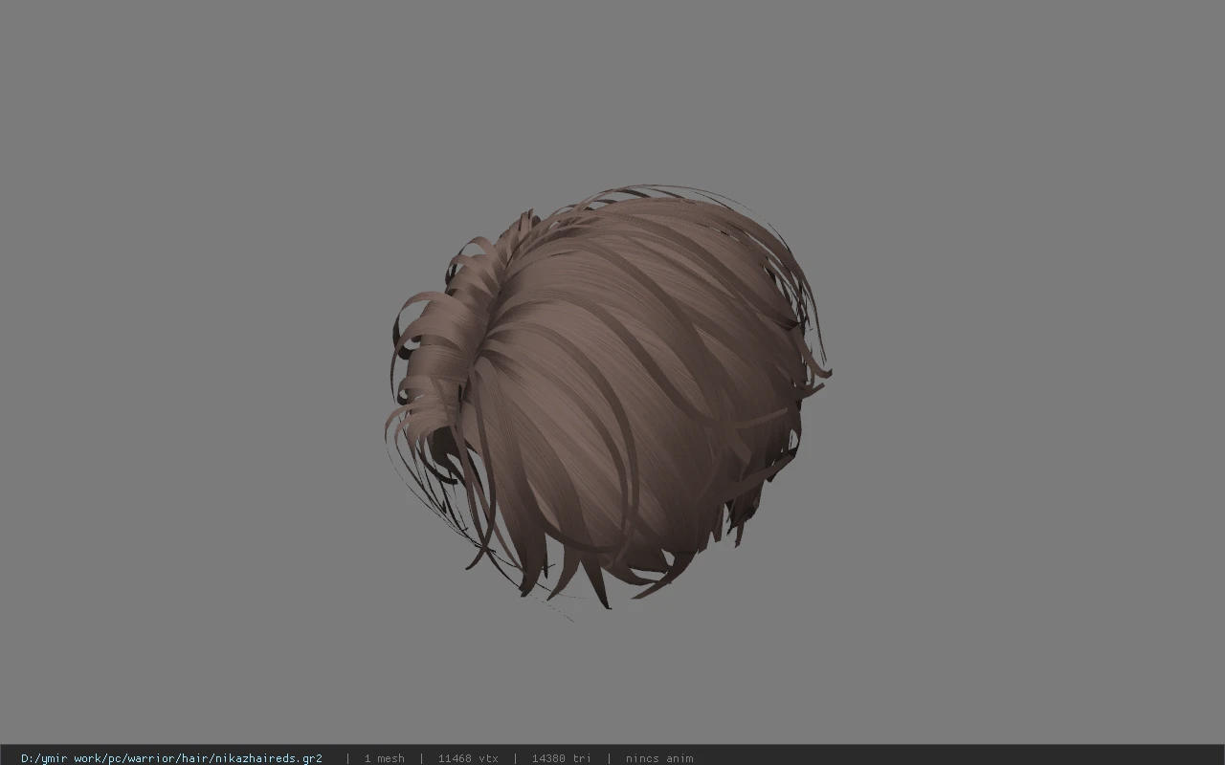
Task: Click the '11468 vtx' vertex count
Action: (x=468, y=758)
